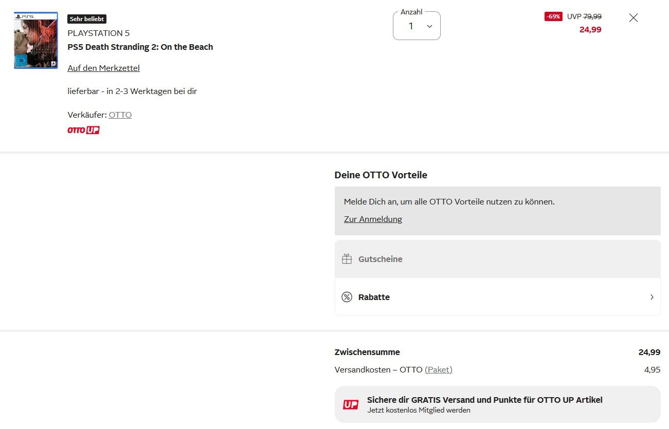
Task: Open the Gutscheine section label
Action: (380, 259)
